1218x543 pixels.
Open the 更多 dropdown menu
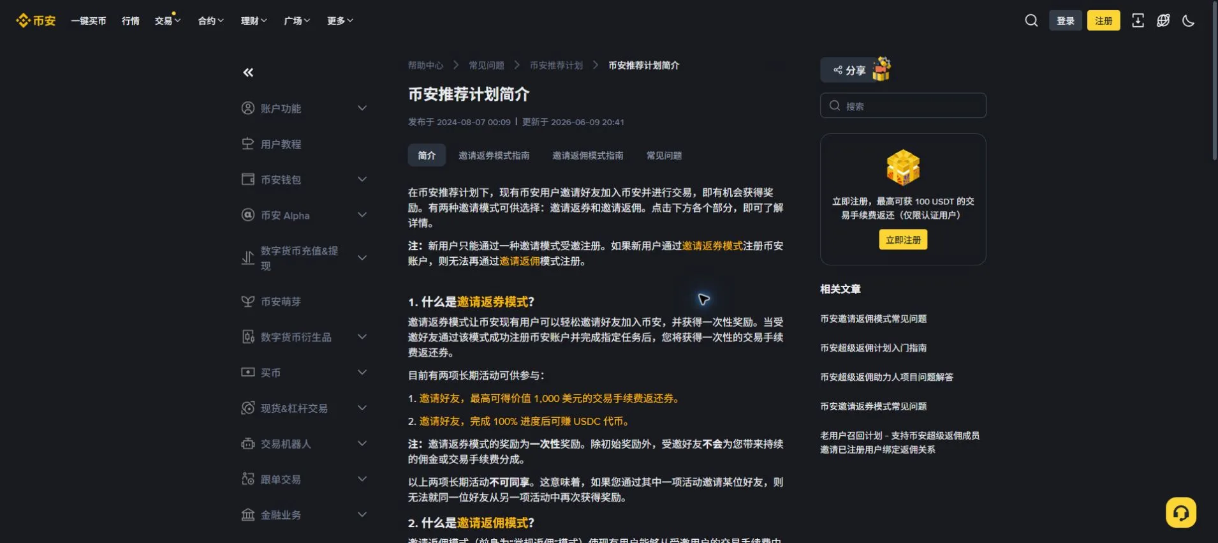point(340,20)
